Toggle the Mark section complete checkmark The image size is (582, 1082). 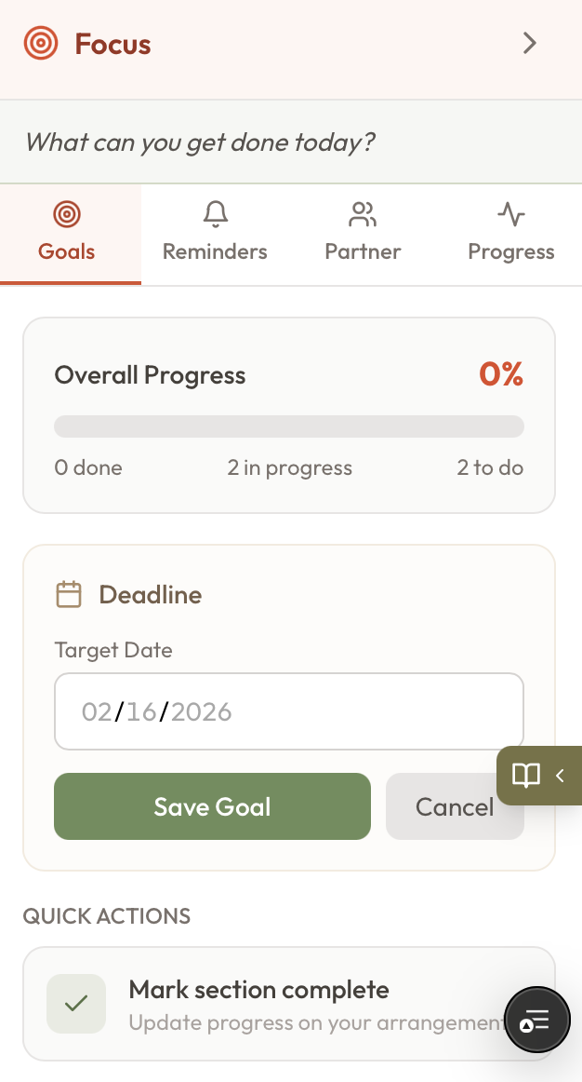tap(76, 1003)
